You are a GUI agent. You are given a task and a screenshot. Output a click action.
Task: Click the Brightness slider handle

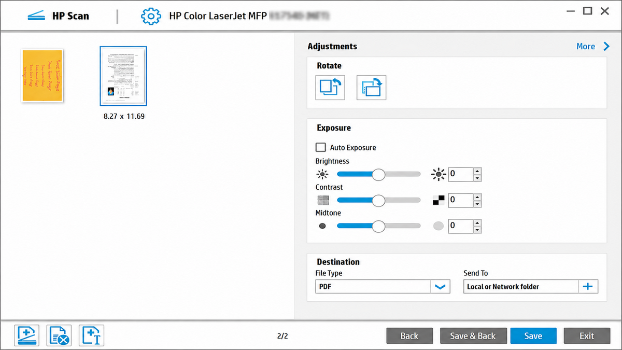click(x=379, y=174)
